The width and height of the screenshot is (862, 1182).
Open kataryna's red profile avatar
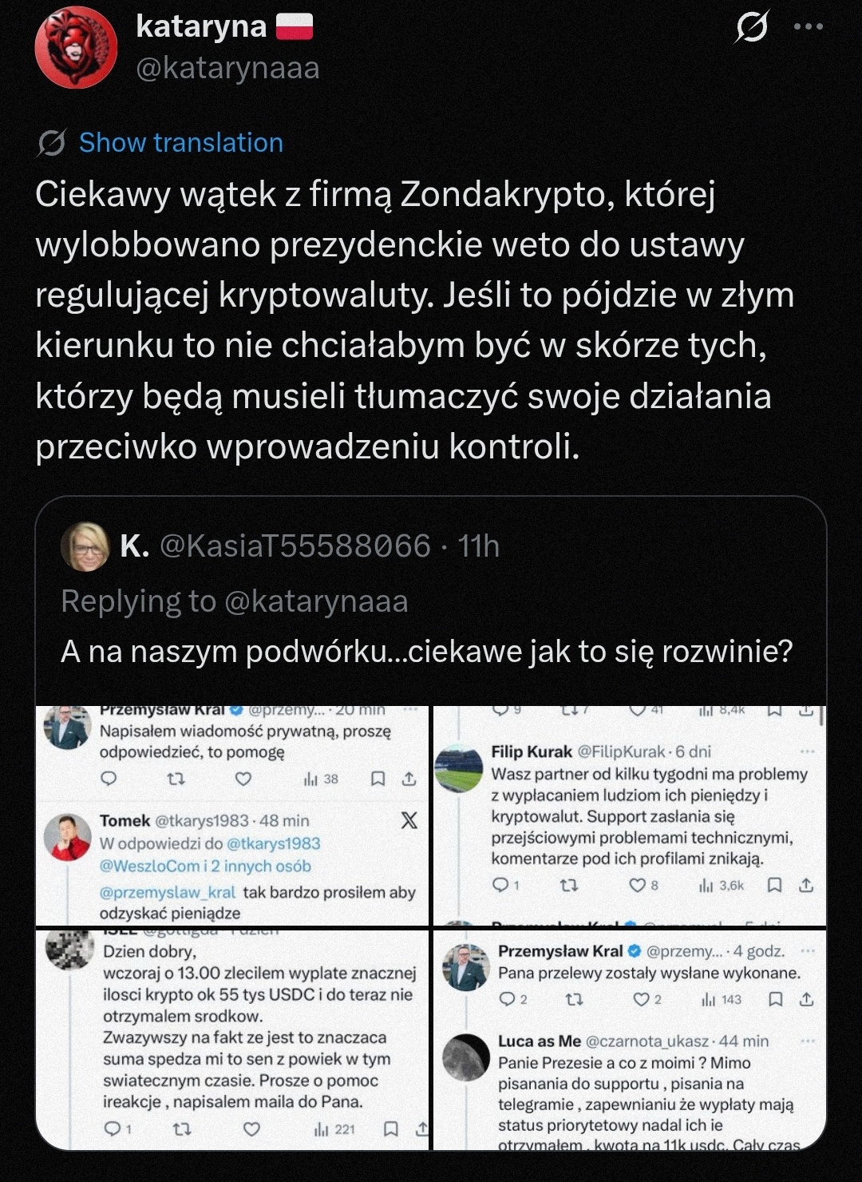pyautogui.click(x=77, y=48)
